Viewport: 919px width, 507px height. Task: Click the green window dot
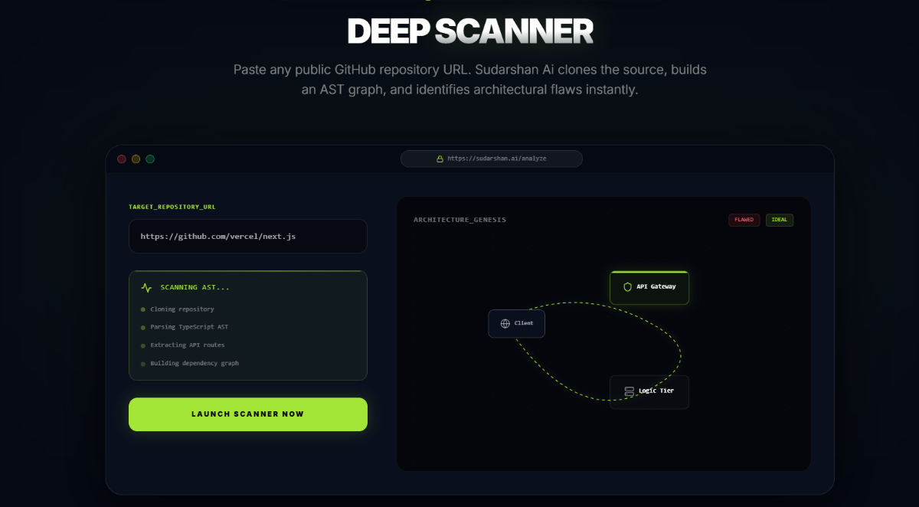pyautogui.click(x=150, y=159)
